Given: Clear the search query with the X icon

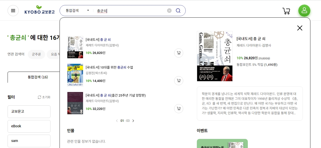Looking at the screenshot, I should click(169, 11).
